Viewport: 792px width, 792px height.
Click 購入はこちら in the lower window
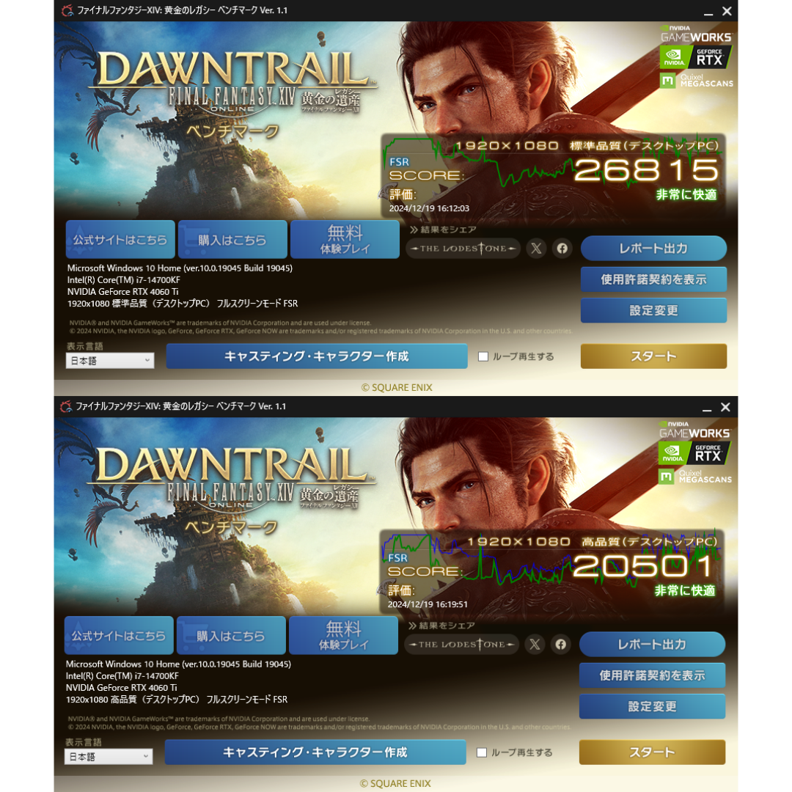coord(231,635)
